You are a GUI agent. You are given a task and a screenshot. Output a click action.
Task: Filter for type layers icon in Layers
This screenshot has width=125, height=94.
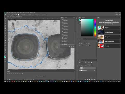point(89,62)
